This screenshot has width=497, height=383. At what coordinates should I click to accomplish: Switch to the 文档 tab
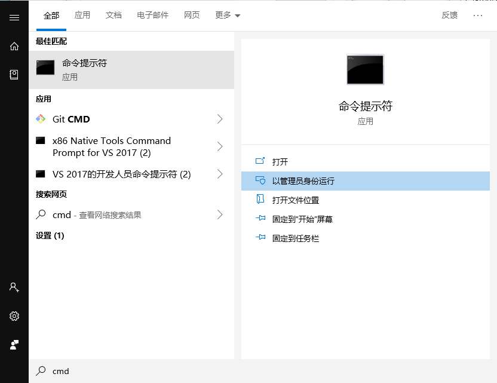point(113,15)
